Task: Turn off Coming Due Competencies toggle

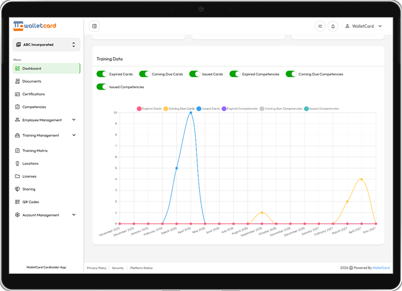Action: tap(291, 74)
